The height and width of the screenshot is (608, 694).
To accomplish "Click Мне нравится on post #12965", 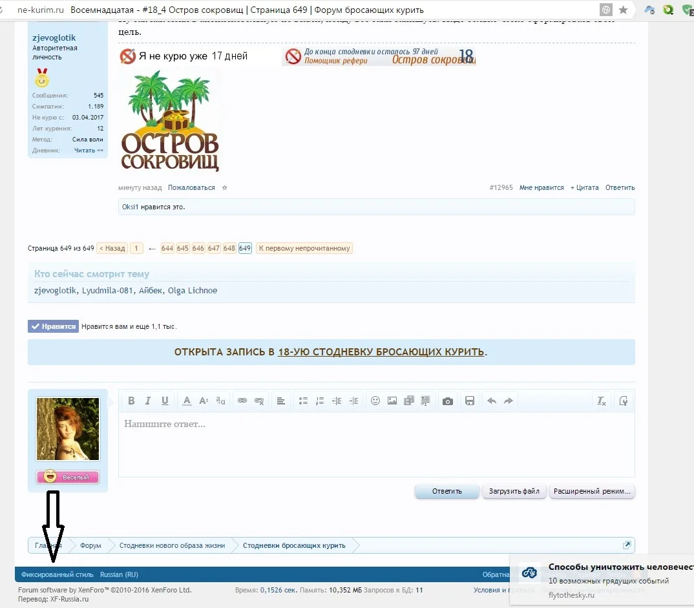I will 542,187.
